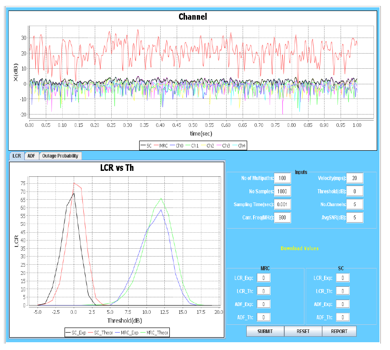Viewport: 390px width, 350px height.
Task: Click the No Samples input box
Action: click(282, 191)
